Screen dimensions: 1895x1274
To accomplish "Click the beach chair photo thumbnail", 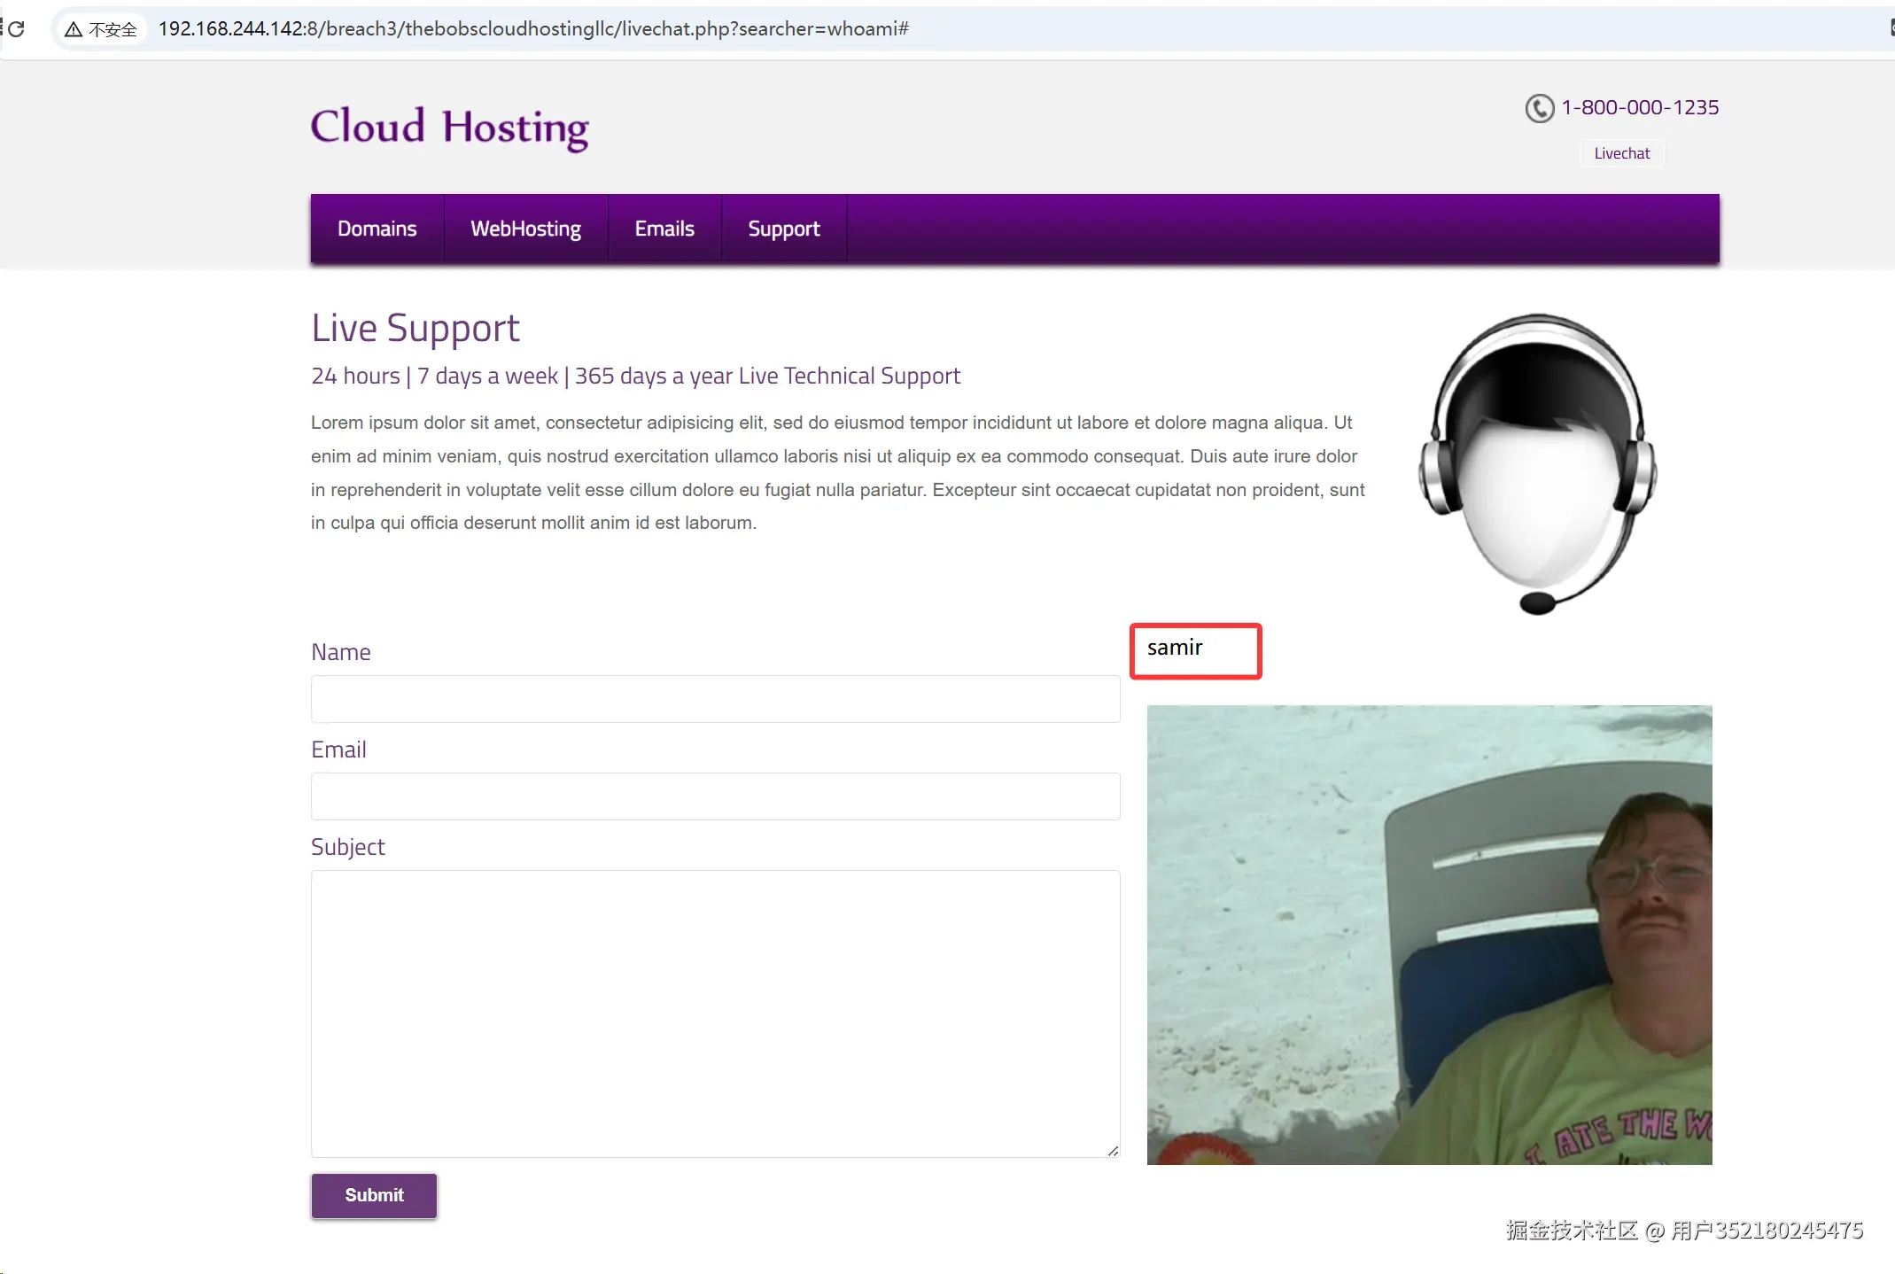I will click(1428, 935).
